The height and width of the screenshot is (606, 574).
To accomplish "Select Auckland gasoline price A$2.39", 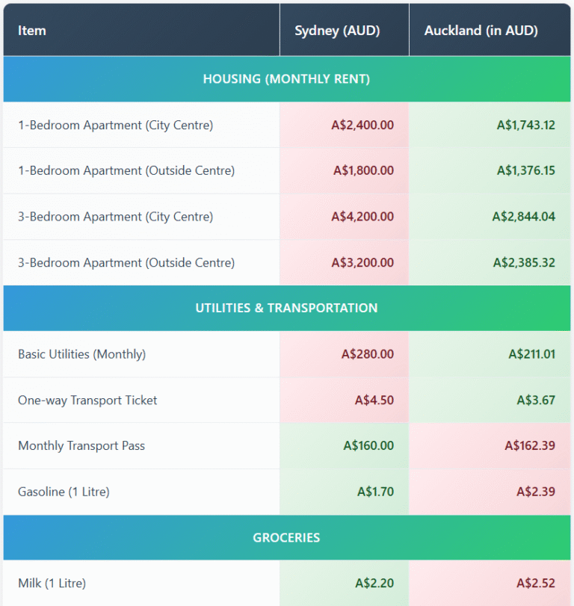I will pyautogui.click(x=536, y=492).
